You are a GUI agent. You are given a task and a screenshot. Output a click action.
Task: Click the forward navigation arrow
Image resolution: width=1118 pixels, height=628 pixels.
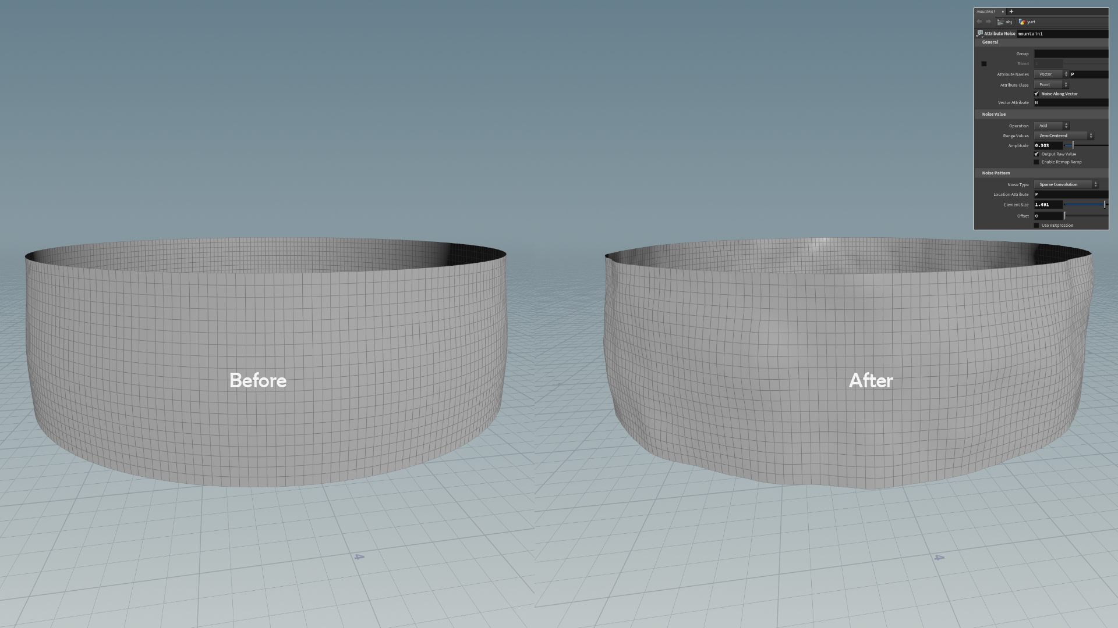click(988, 22)
